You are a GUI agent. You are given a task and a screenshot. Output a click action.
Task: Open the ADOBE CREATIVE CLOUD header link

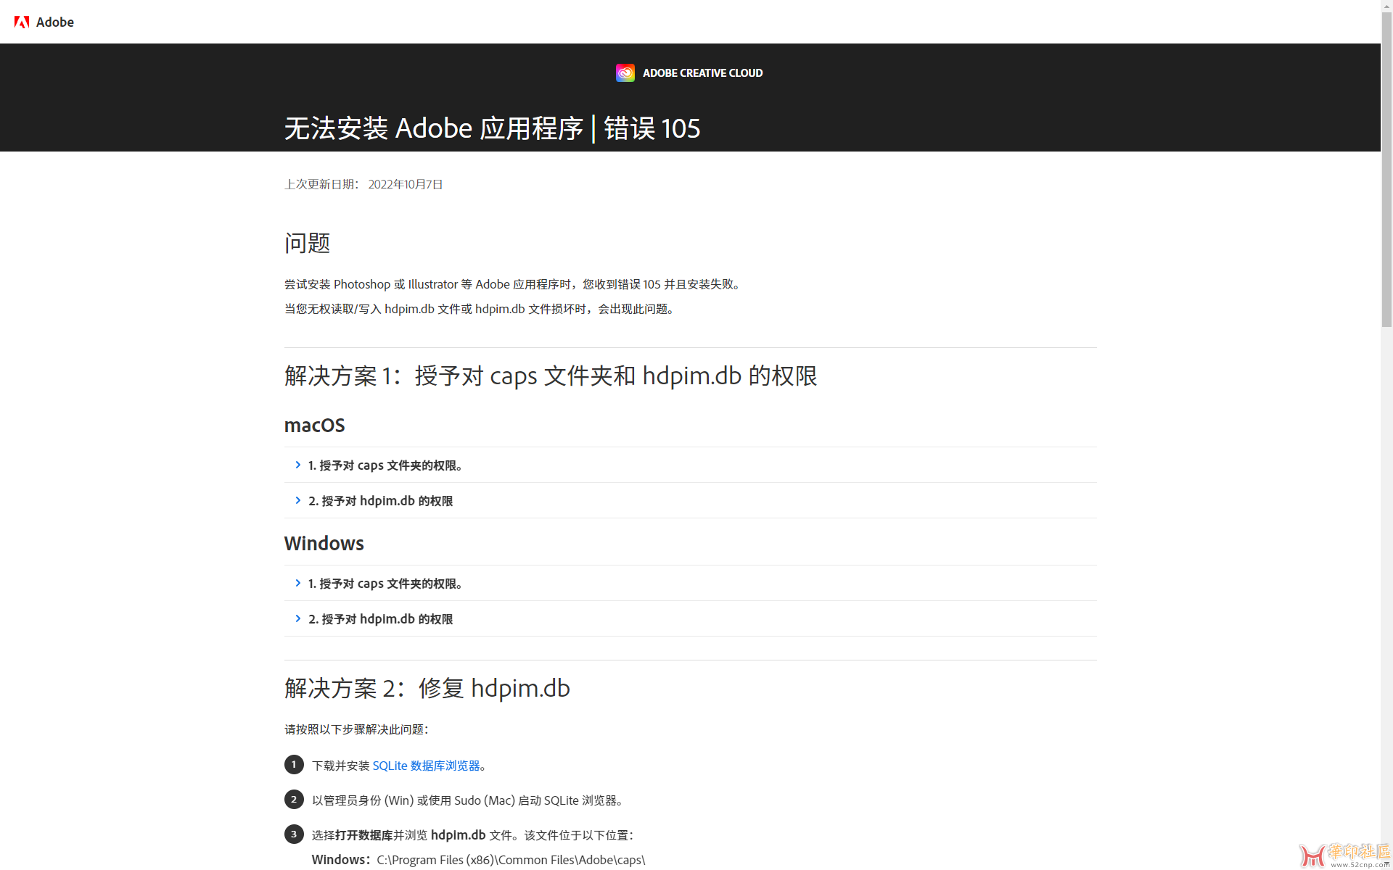tap(702, 72)
